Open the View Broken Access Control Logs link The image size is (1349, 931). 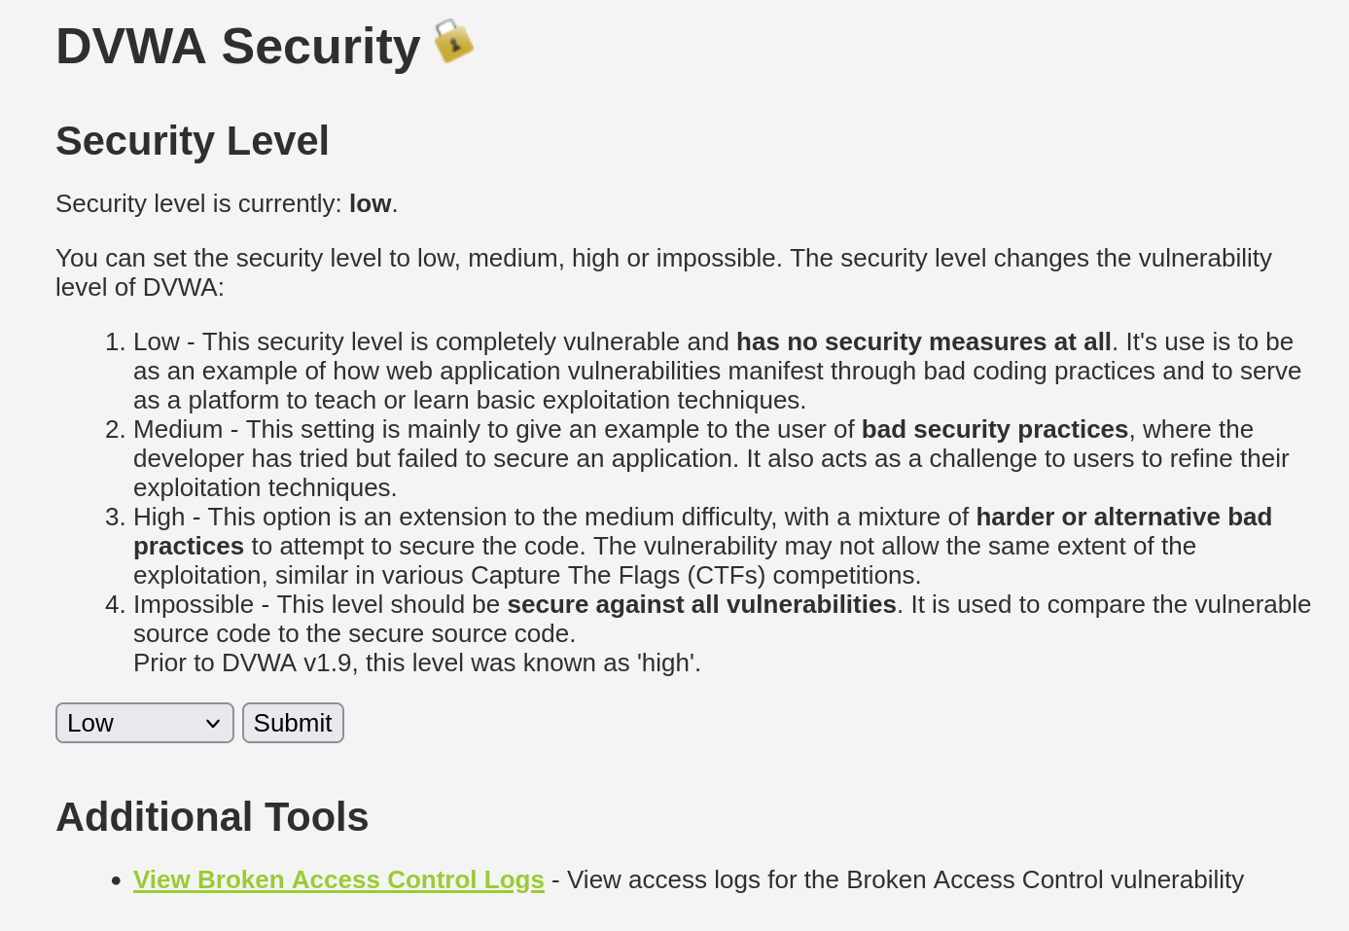[338, 879]
